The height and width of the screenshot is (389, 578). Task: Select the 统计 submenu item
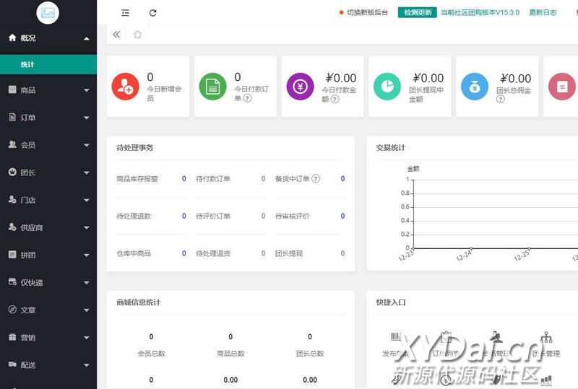48,64
